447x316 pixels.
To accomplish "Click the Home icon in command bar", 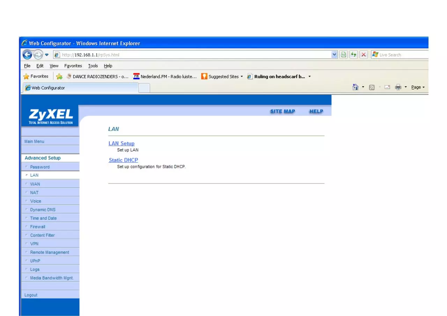I will coord(356,87).
